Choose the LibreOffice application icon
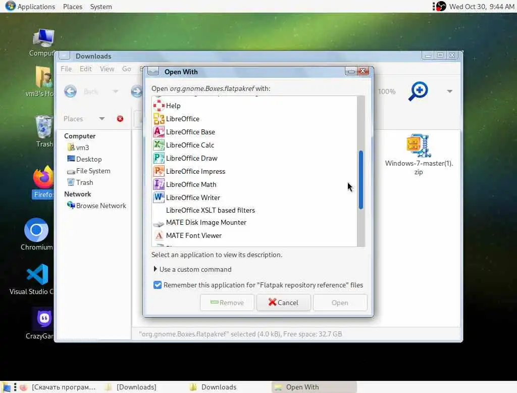The height and width of the screenshot is (393, 517). [159, 119]
